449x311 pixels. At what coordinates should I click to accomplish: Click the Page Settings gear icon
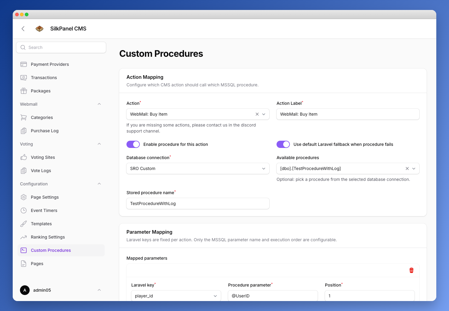[24, 197]
